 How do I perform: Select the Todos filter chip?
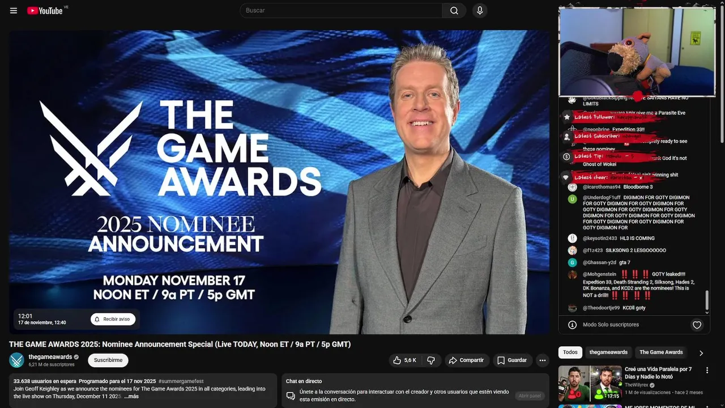(570, 352)
